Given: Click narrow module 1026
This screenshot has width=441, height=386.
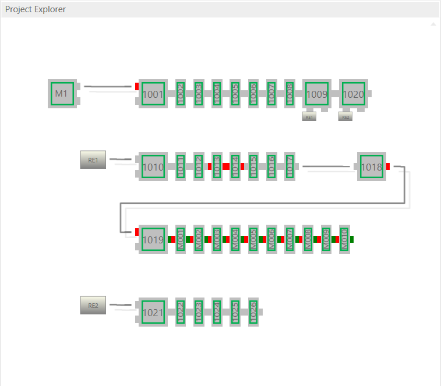Looking at the screenshot, I should pyautogui.click(x=253, y=313).
